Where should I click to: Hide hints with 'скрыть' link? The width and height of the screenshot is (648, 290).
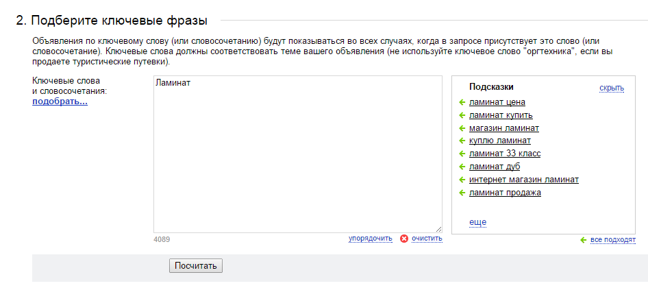pyautogui.click(x=612, y=88)
